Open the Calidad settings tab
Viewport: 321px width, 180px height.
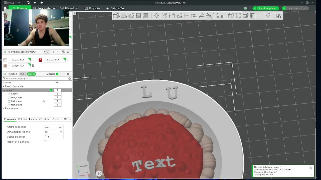(23, 119)
